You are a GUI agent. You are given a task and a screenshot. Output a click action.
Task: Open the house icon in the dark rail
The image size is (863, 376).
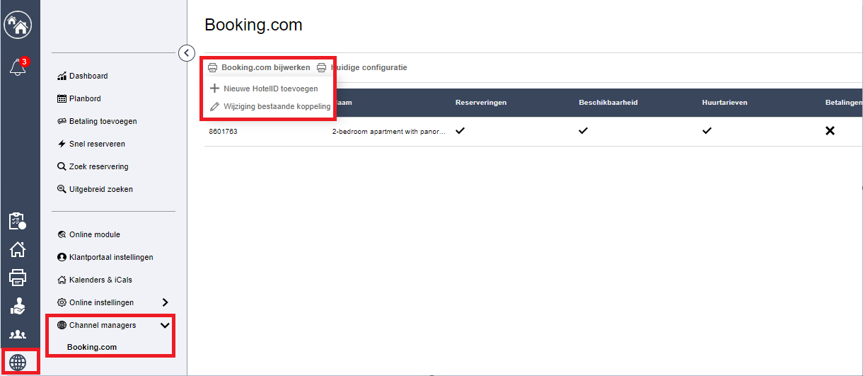17,249
